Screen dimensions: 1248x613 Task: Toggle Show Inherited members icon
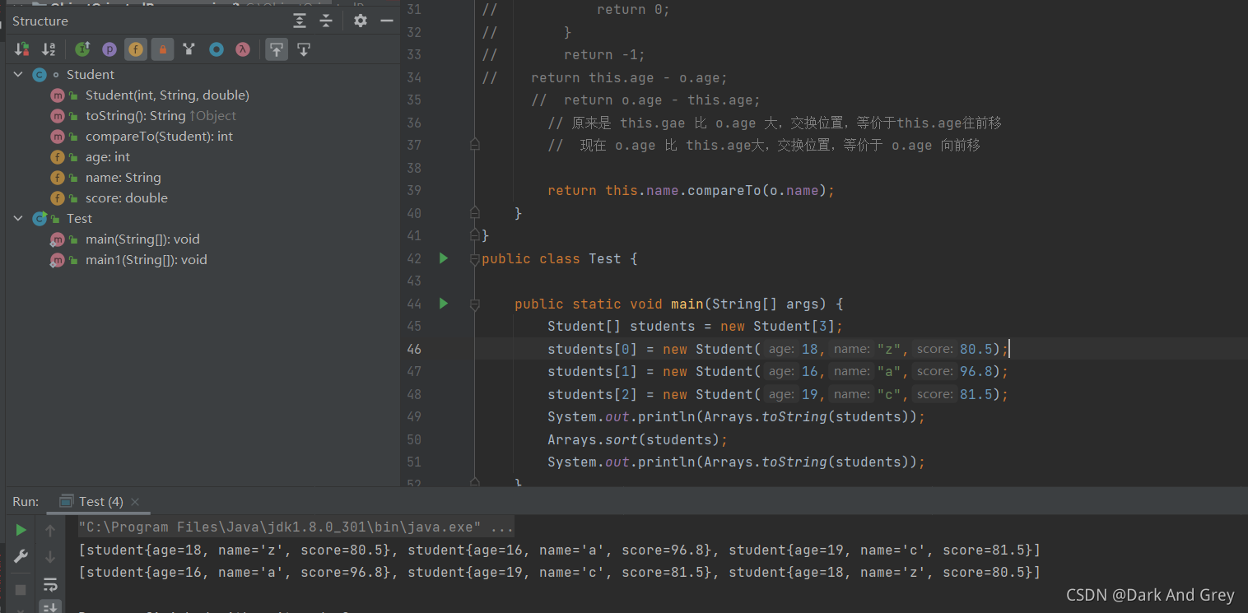(82, 49)
